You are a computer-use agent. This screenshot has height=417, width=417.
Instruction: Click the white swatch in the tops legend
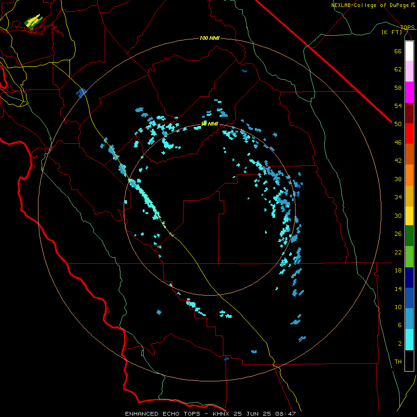(409, 51)
